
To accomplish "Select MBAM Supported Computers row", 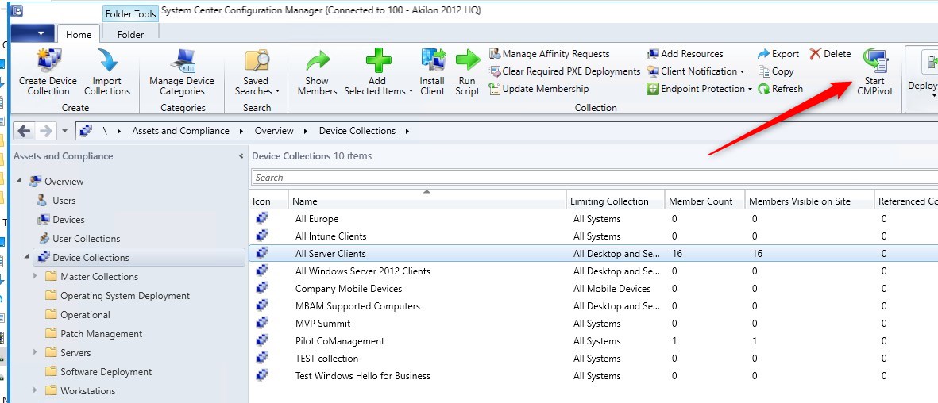I will (x=593, y=306).
